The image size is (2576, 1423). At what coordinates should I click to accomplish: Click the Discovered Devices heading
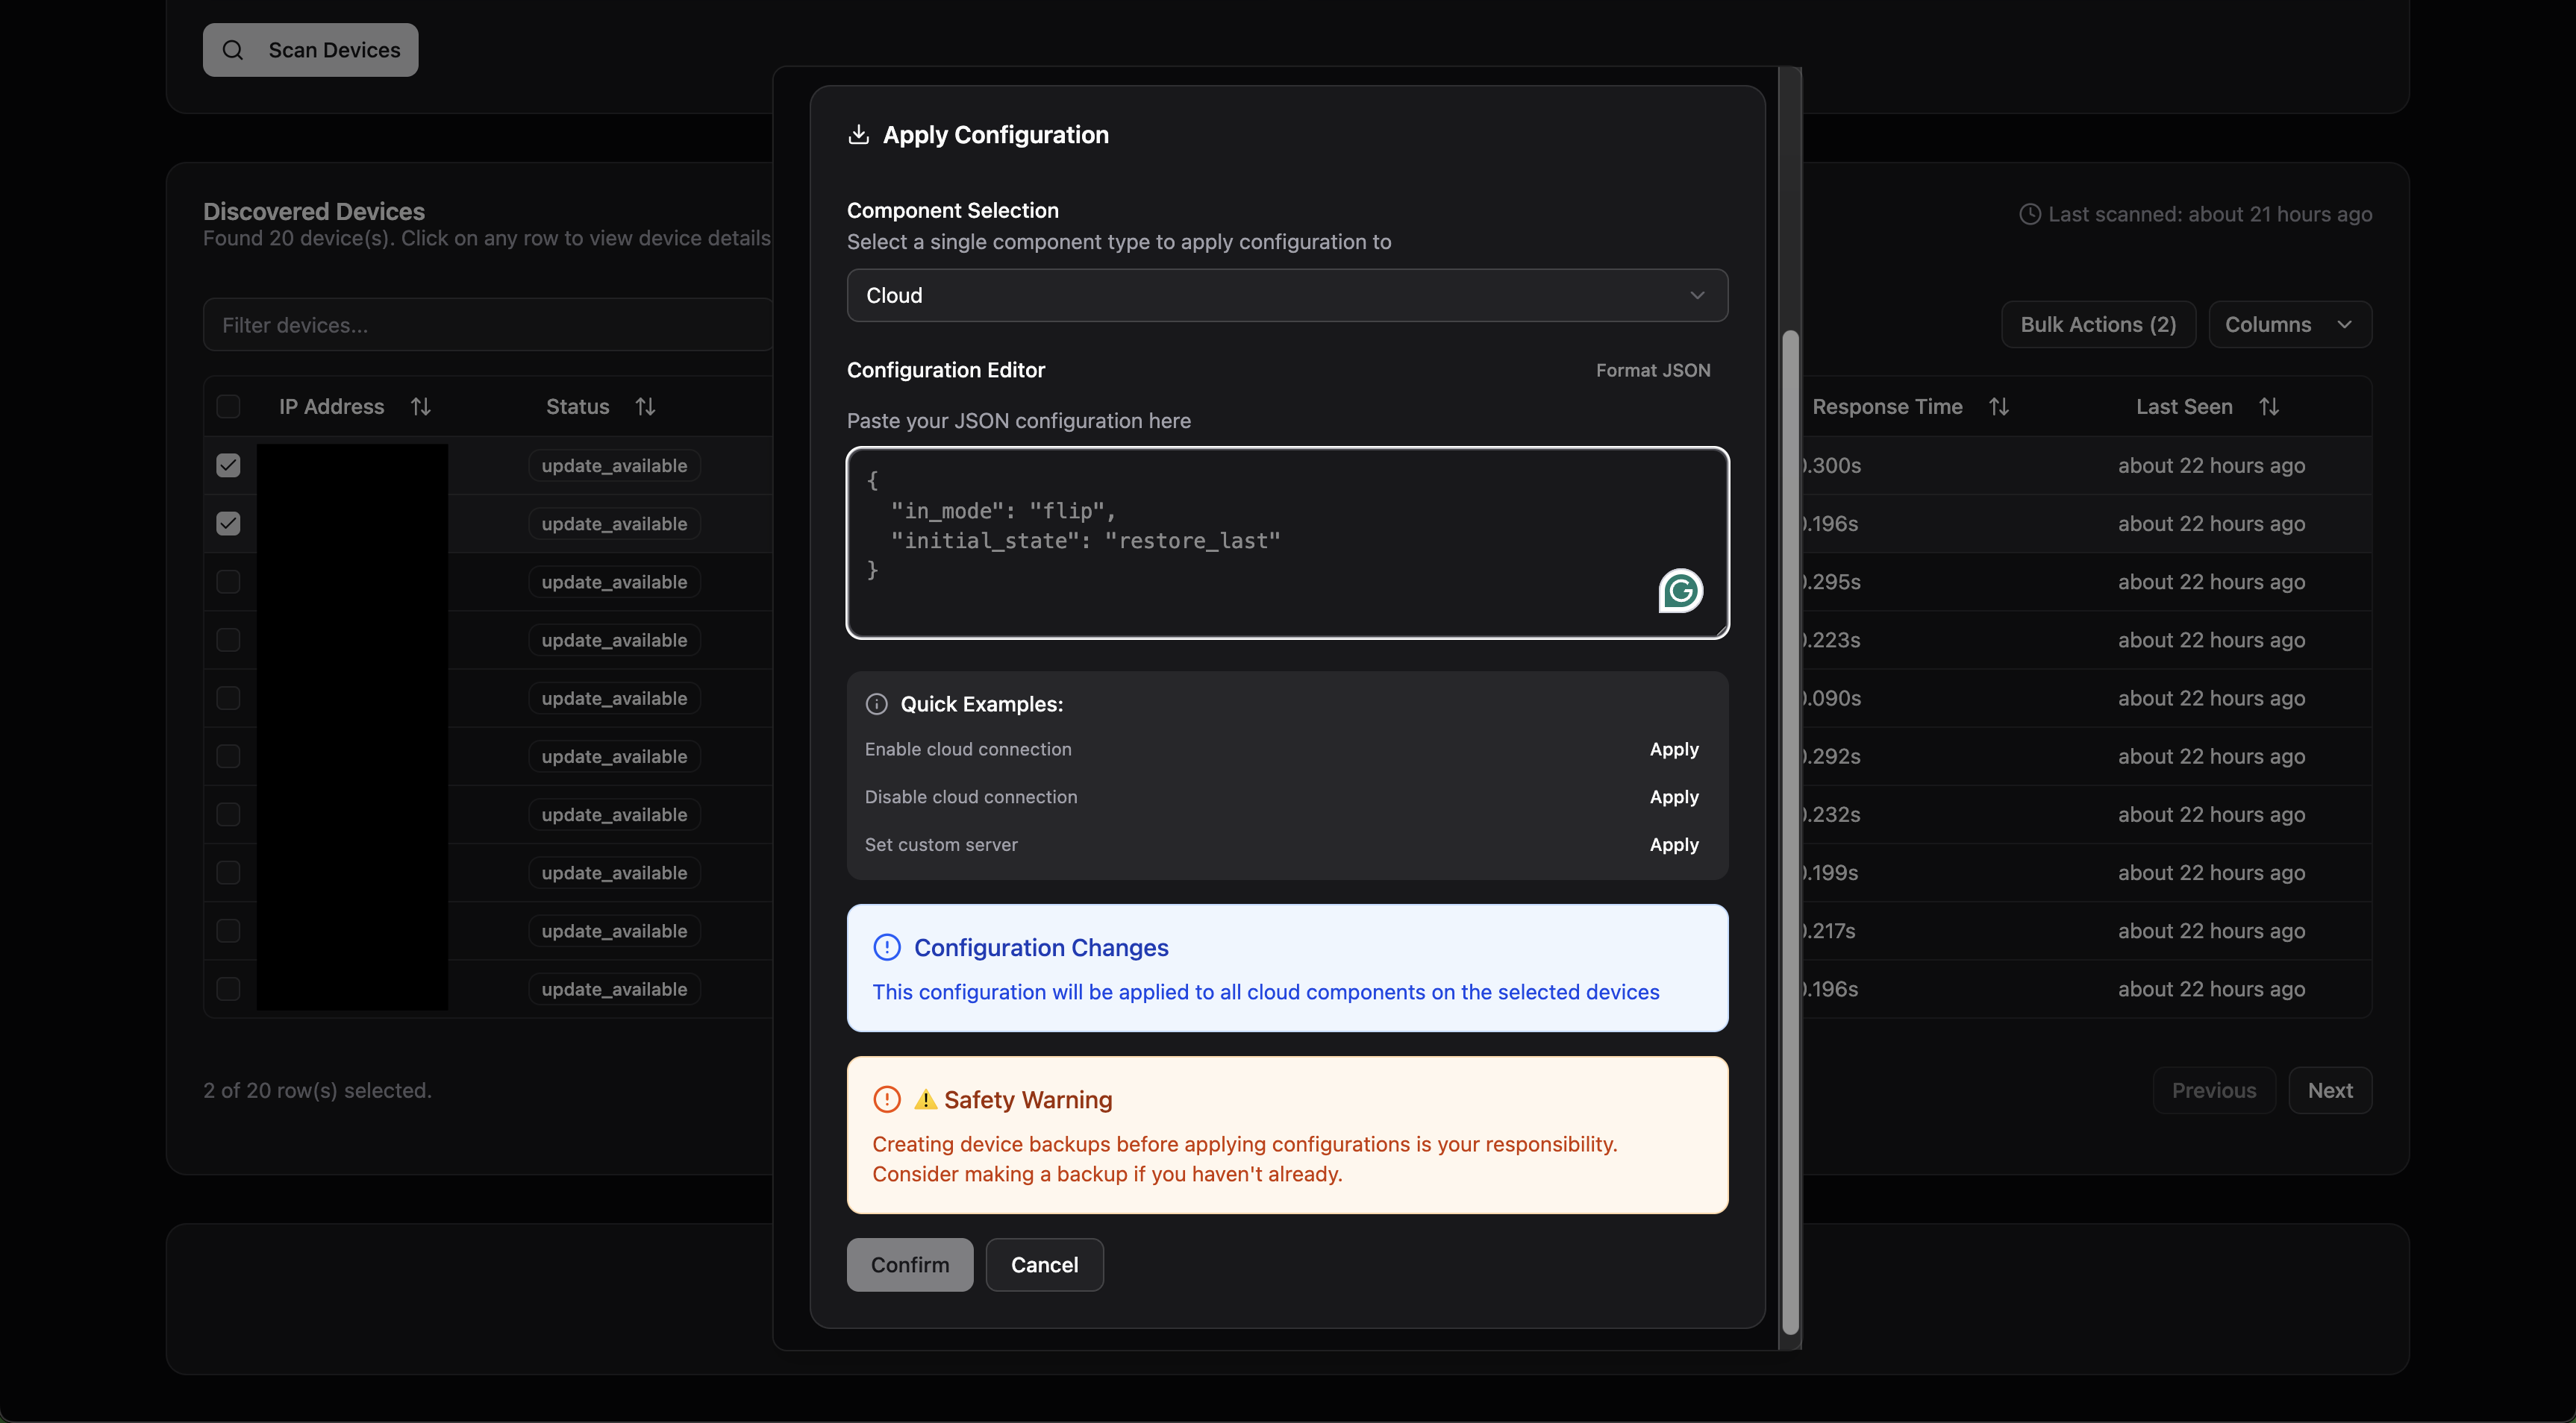pos(314,211)
